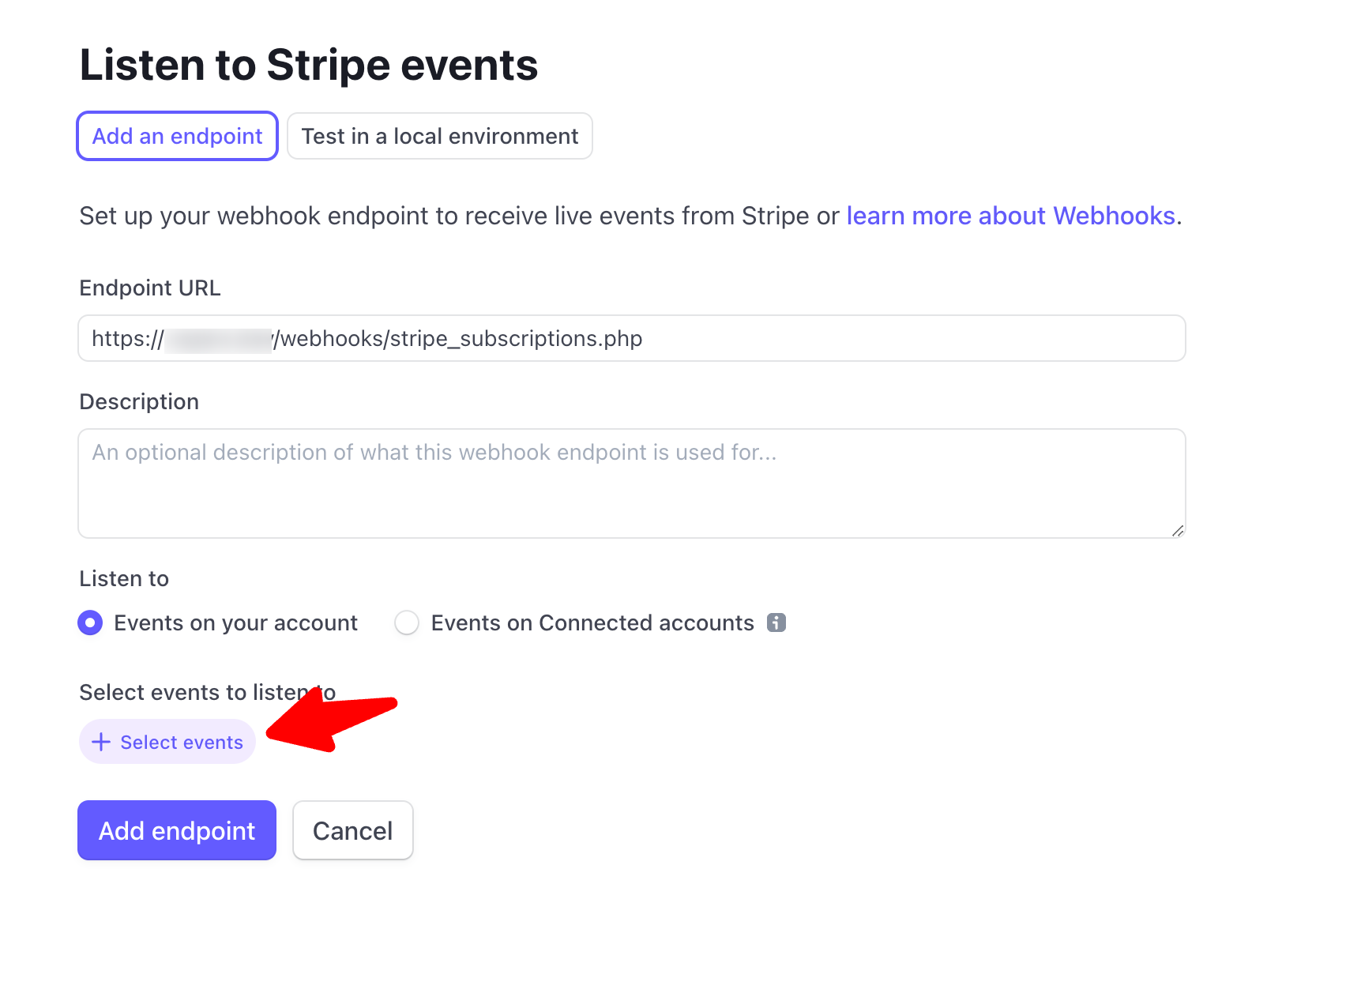Image resolution: width=1346 pixels, height=1008 pixels.
Task: Cancel the endpoint creation
Action: click(352, 830)
